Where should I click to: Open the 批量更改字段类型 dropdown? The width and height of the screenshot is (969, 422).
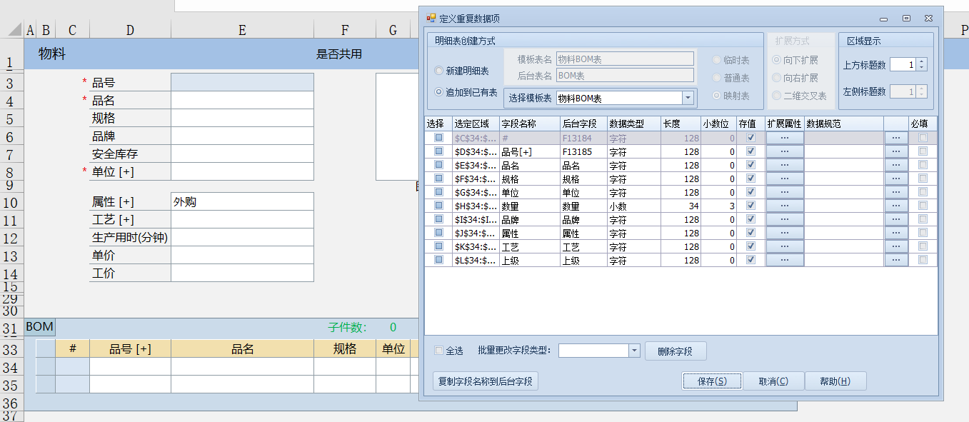[x=634, y=351]
